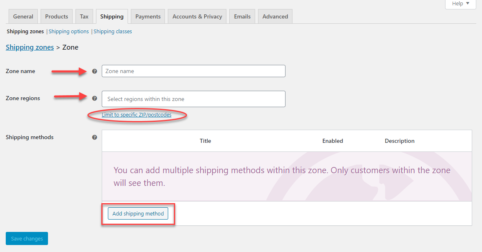Switch to the Payments tab
The image size is (482, 252).
(x=147, y=16)
